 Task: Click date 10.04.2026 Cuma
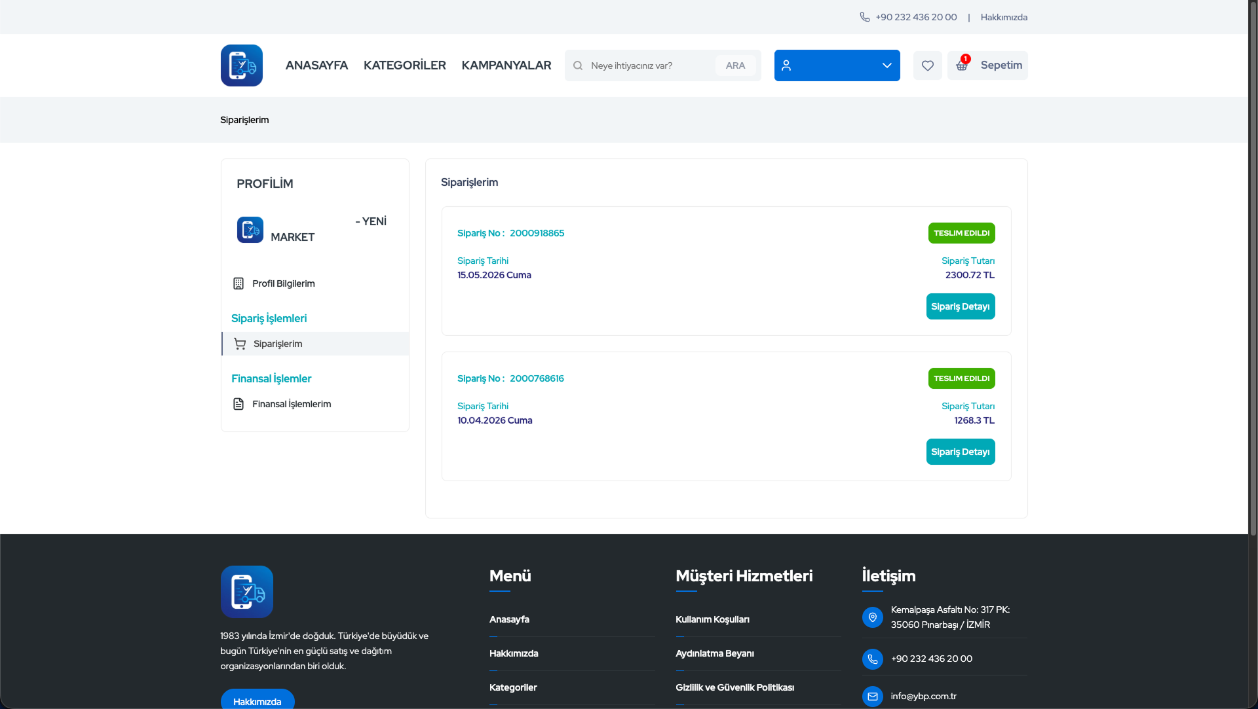[495, 420]
